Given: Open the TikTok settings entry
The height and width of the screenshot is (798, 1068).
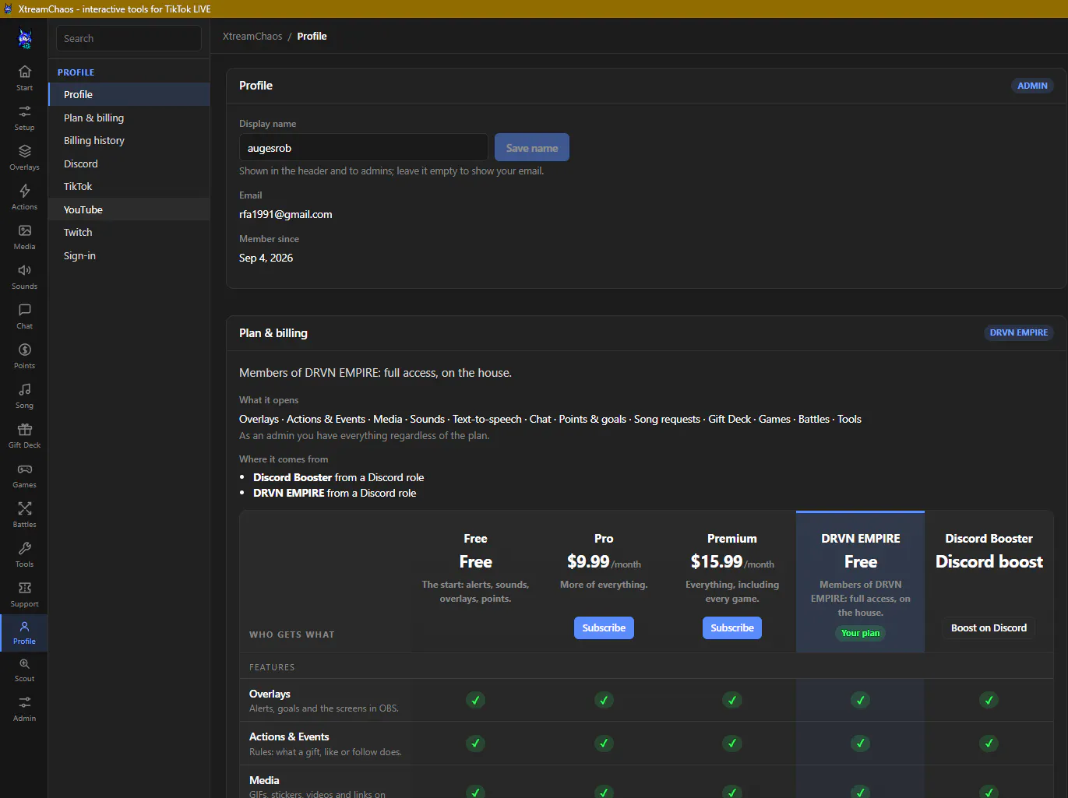Looking at the screenshot, I should tap(129, 186).
